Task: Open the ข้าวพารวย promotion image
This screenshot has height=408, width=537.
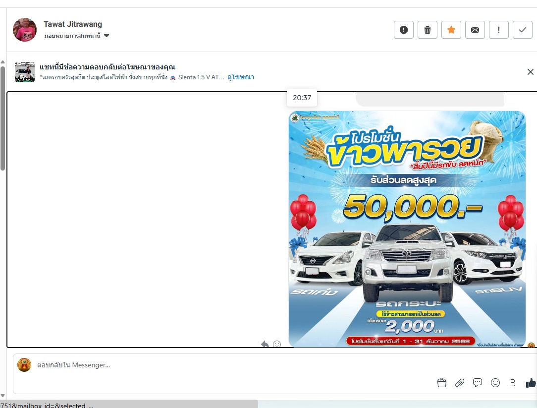Action: pos(407,229)
